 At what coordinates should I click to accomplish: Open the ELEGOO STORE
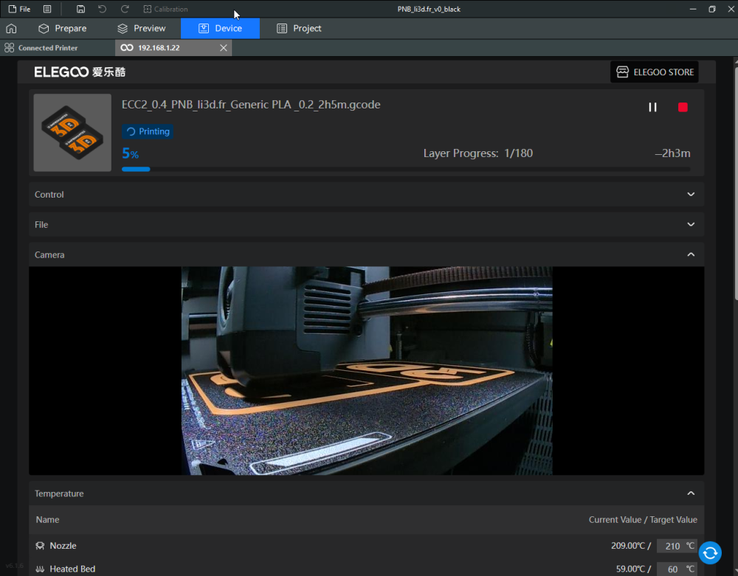point(654,72)
